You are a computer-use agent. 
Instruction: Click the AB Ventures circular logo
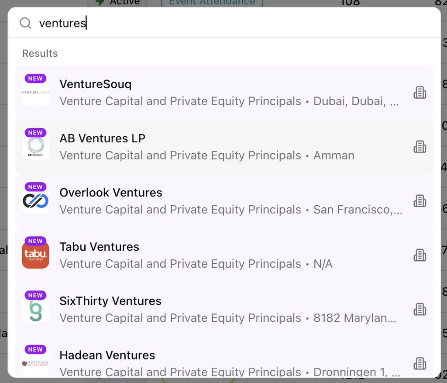(35, 147)
